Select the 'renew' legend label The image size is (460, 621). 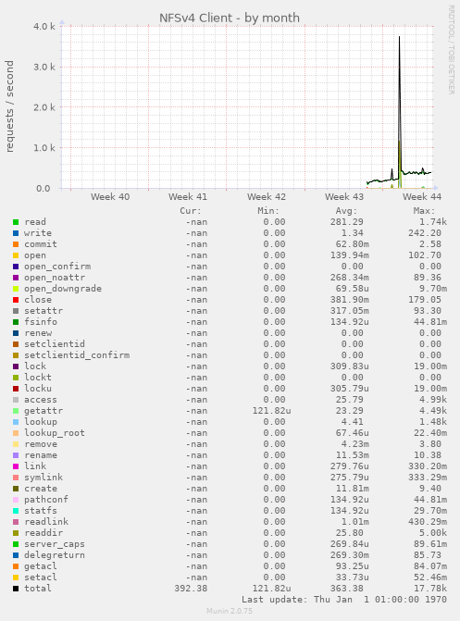pos(38,333)
